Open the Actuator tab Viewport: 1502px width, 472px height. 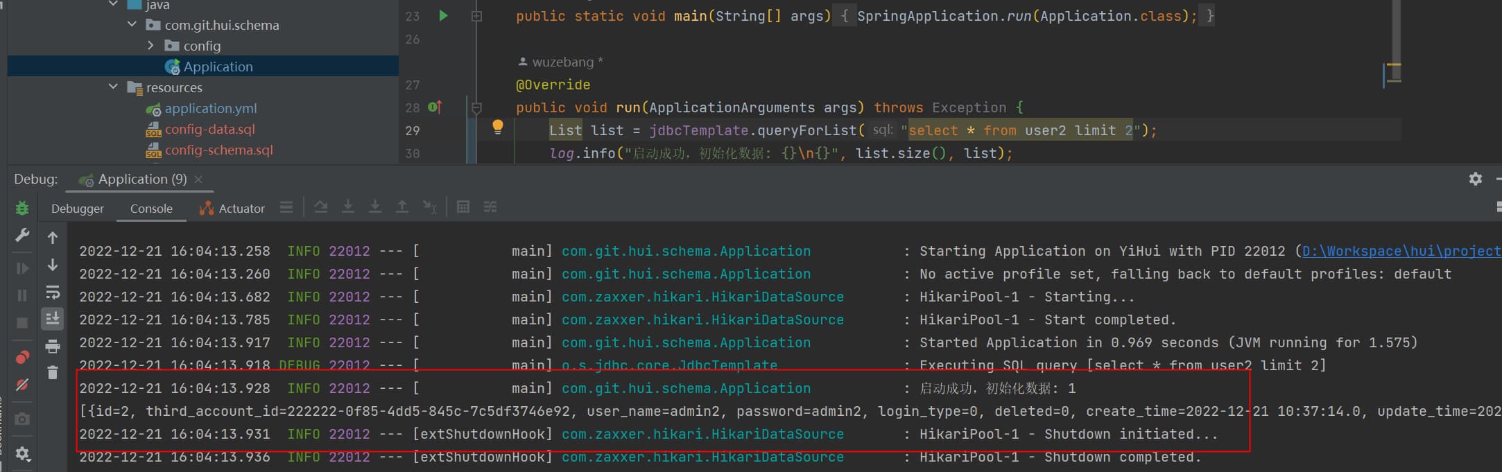coord(232,209)
